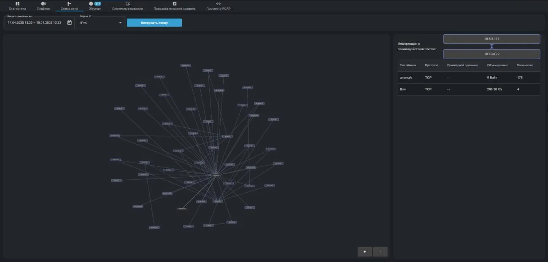This screenshot has height=262, width=548.
Task: Click the swap arrows icon between hosts
Action: click(492, 46)
